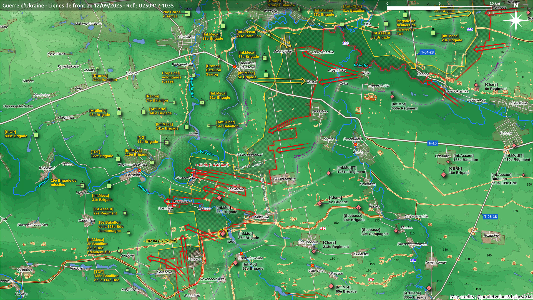This screenshot has width=533, height=300.
Task: Click the 808e Brigade green unit square
Action: click(36, 135)
